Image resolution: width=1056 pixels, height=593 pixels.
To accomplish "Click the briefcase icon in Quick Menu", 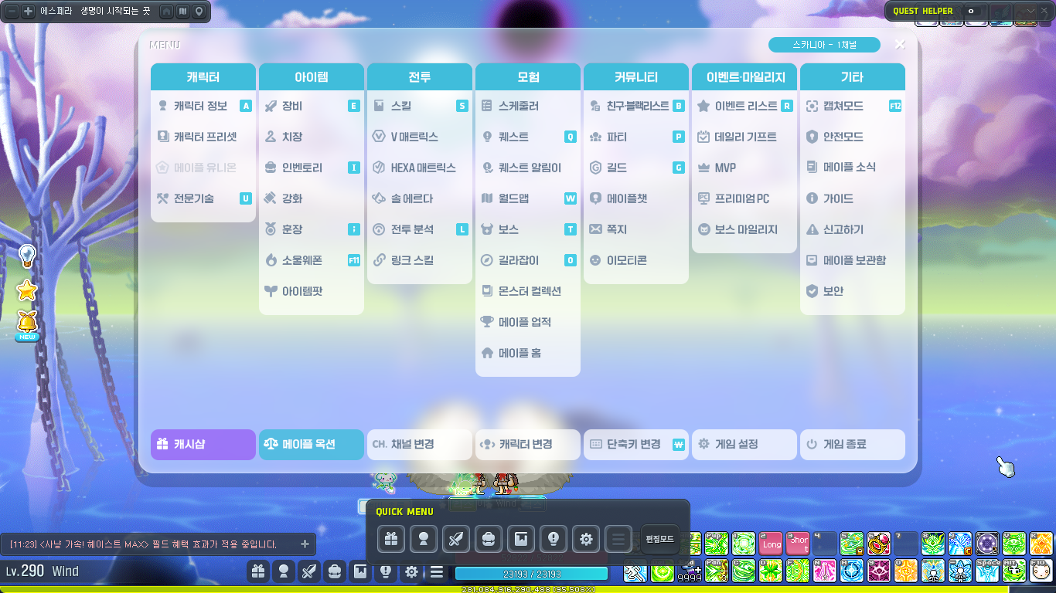I will [488, 539].
